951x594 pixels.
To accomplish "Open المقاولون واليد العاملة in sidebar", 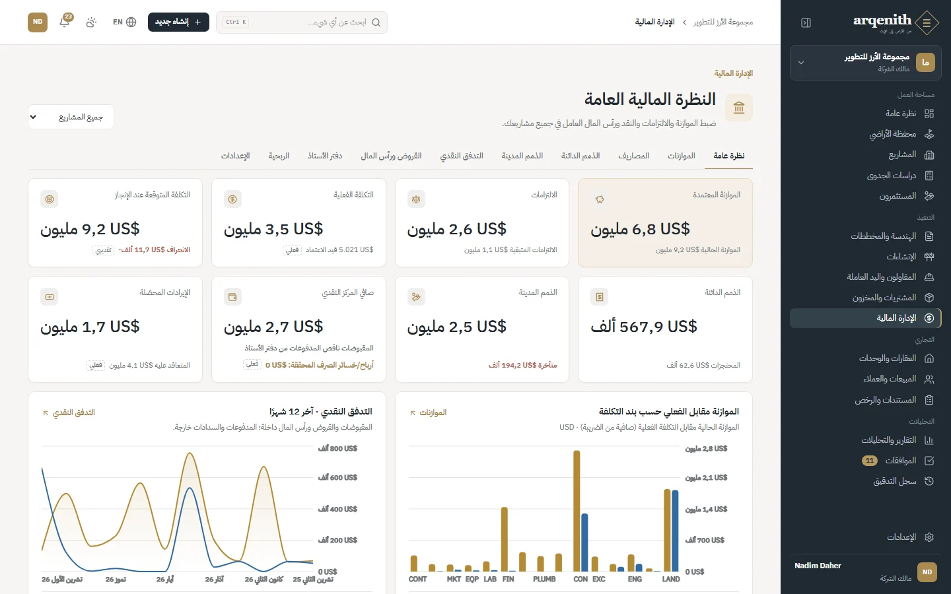I will point(865,277).
